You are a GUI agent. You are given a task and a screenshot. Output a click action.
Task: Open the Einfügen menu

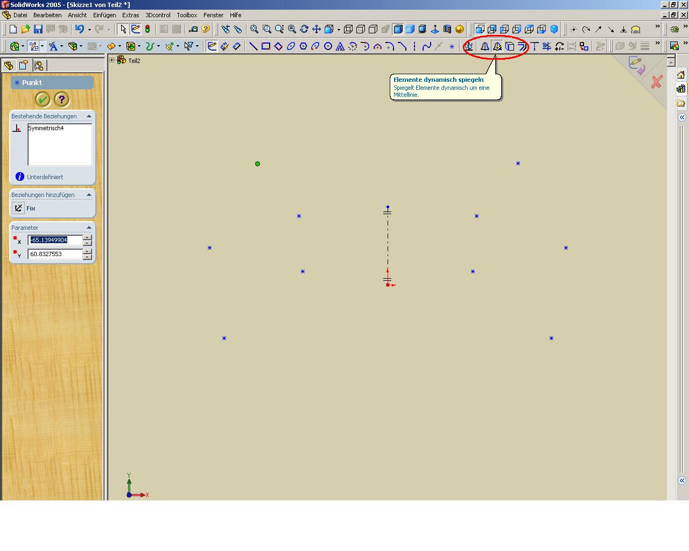point(104,15)
